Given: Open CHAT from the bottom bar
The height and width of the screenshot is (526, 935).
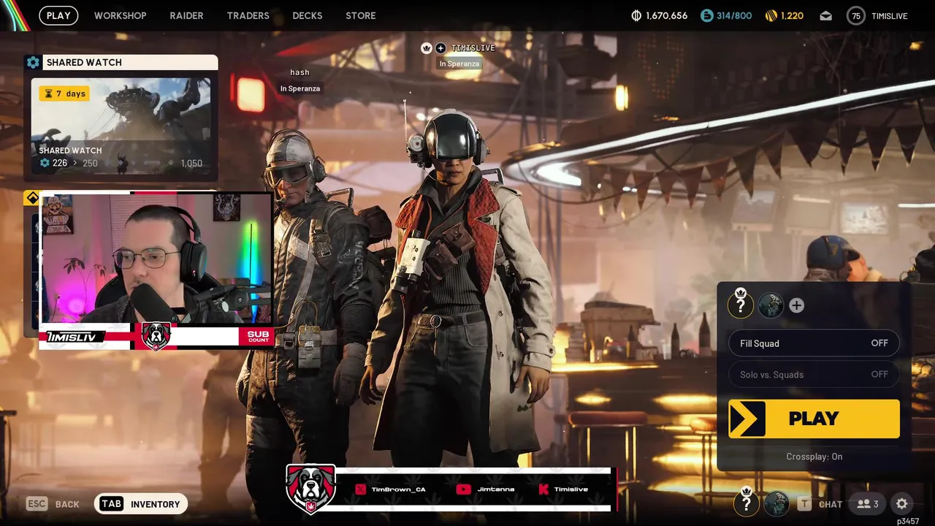Looking at the screenshot, I should (x=820, y=504).
